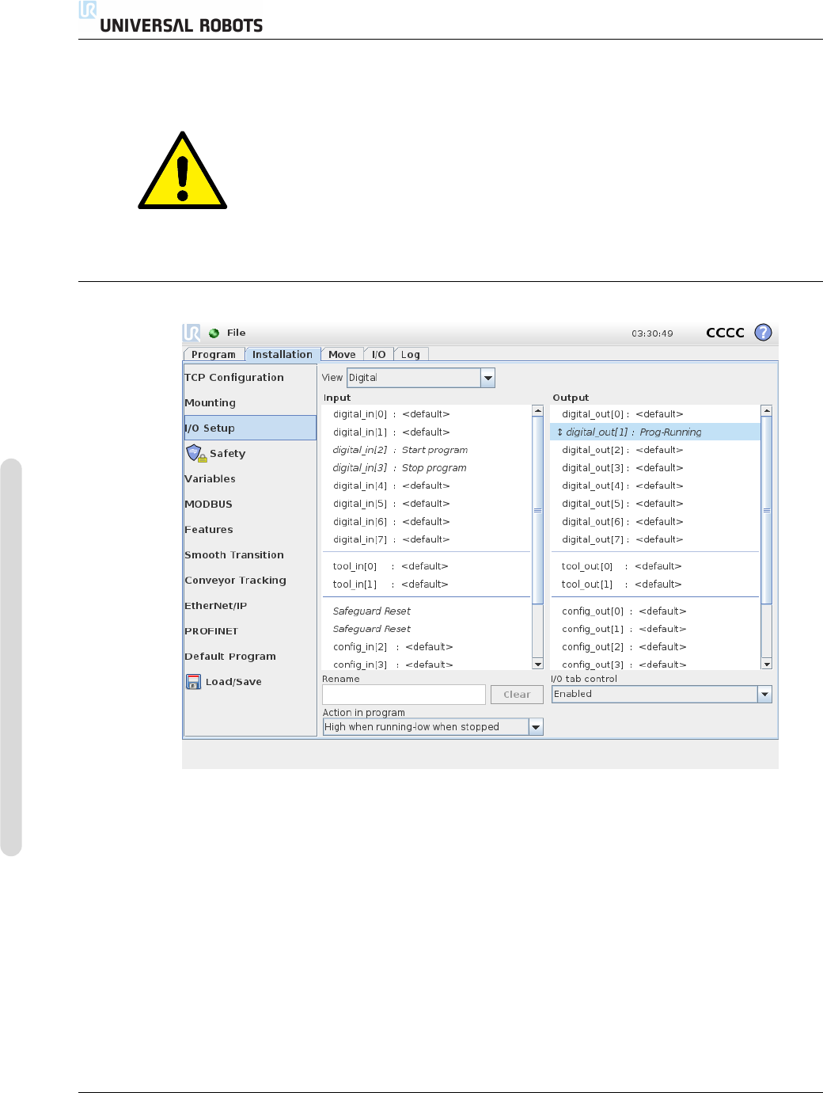Viewport: 823px width, 1093px height.
Task: Expand the Action in program dropdown
Action: 433,727
